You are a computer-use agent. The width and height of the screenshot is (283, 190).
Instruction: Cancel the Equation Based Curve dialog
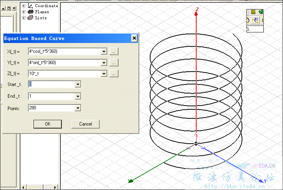[x=85, y=124]
